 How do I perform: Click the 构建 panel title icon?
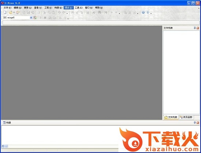pyautogui.click(x=4, y=123)
